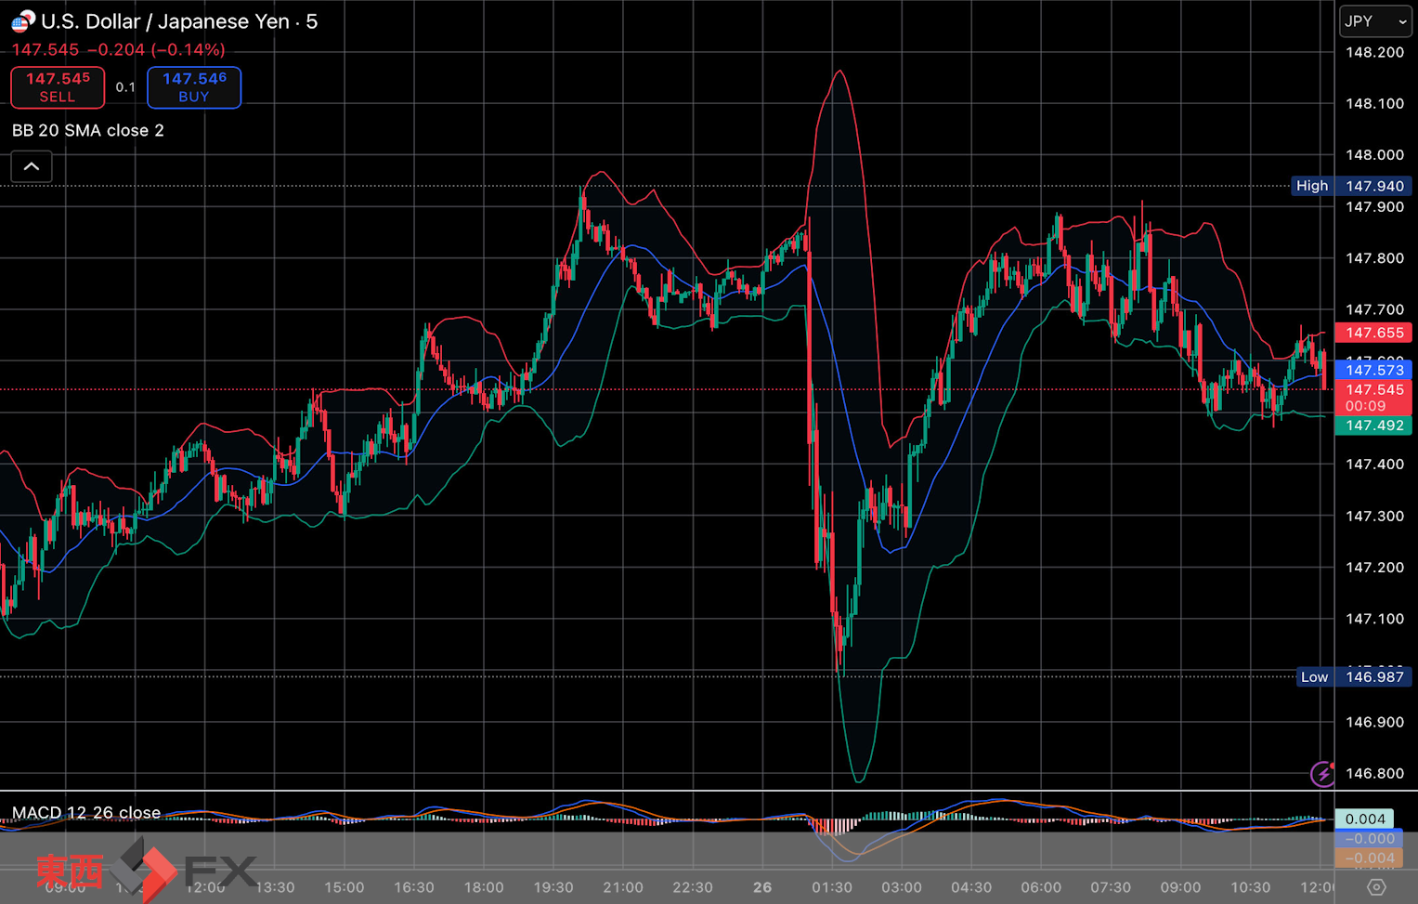Viewport: 1418px width, 904px height.
Task: Open chart settings via hexagon gear icon
Action: click(x=1376, y=887)
